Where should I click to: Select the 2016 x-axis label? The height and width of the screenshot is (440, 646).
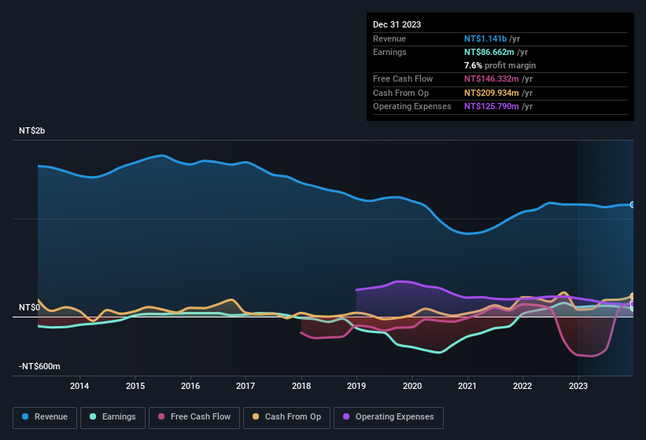(x=190, y=386)
